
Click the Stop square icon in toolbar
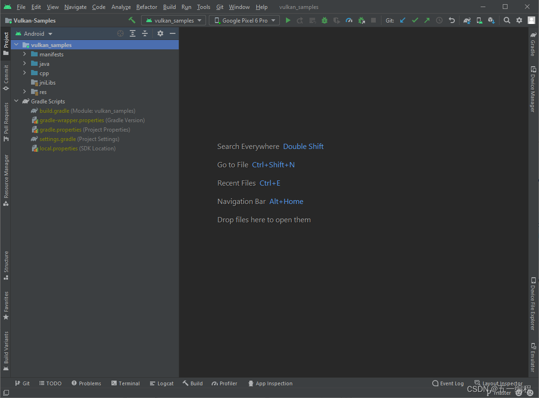[373, 21]
